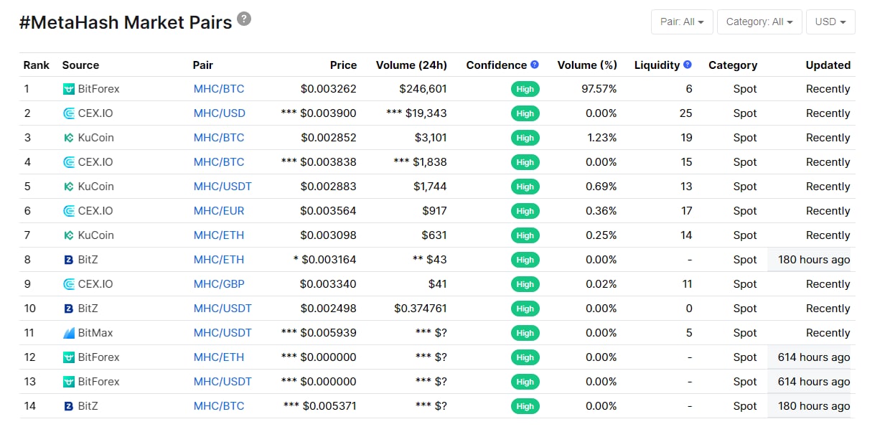Open MHC/USDT pair in BitMax row 11
This screenshot has height=437, width=885.
coord(223,333)
